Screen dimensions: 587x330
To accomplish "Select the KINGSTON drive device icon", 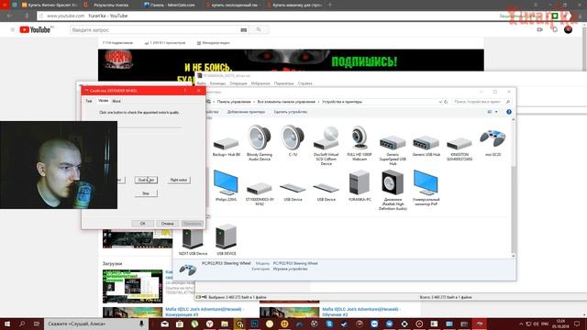I will pos(460,144).
